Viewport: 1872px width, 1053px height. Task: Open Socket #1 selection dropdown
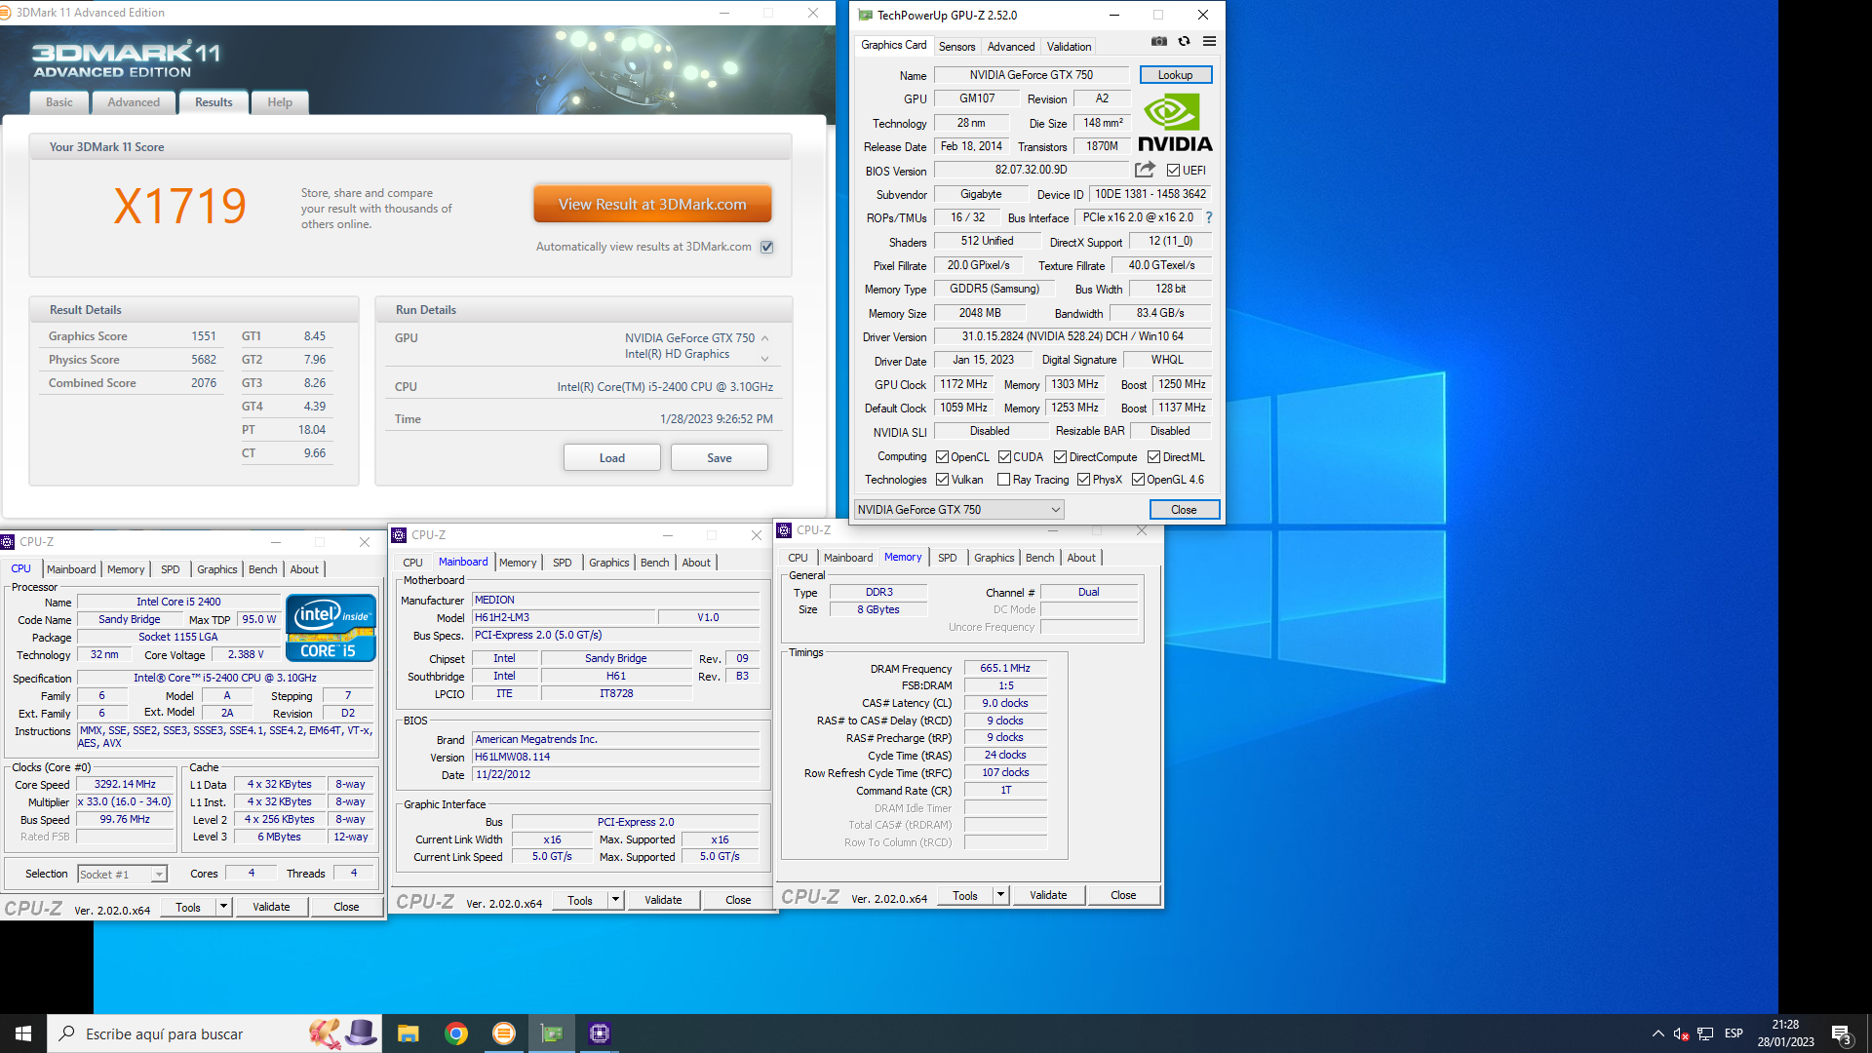coord(122,874)
